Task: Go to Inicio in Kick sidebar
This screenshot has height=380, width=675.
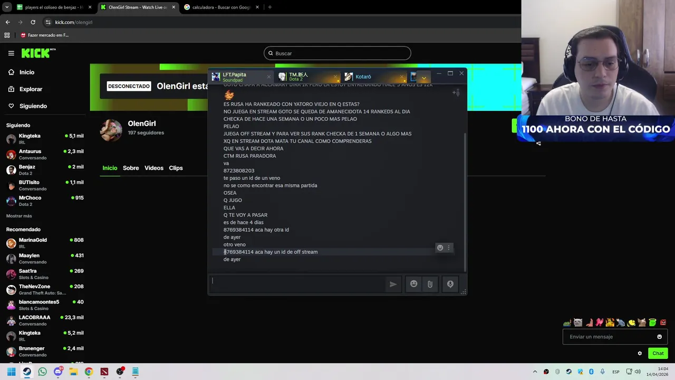Action: (x=21, y=72)
